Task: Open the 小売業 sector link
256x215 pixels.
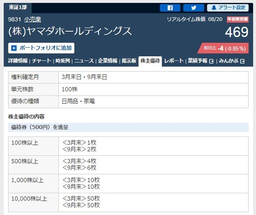Action: (x=33, y=20)
